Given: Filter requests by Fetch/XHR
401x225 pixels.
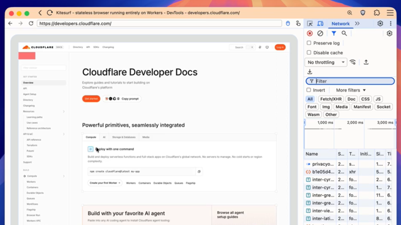Looking at the screenshot, I should point(331,99).
